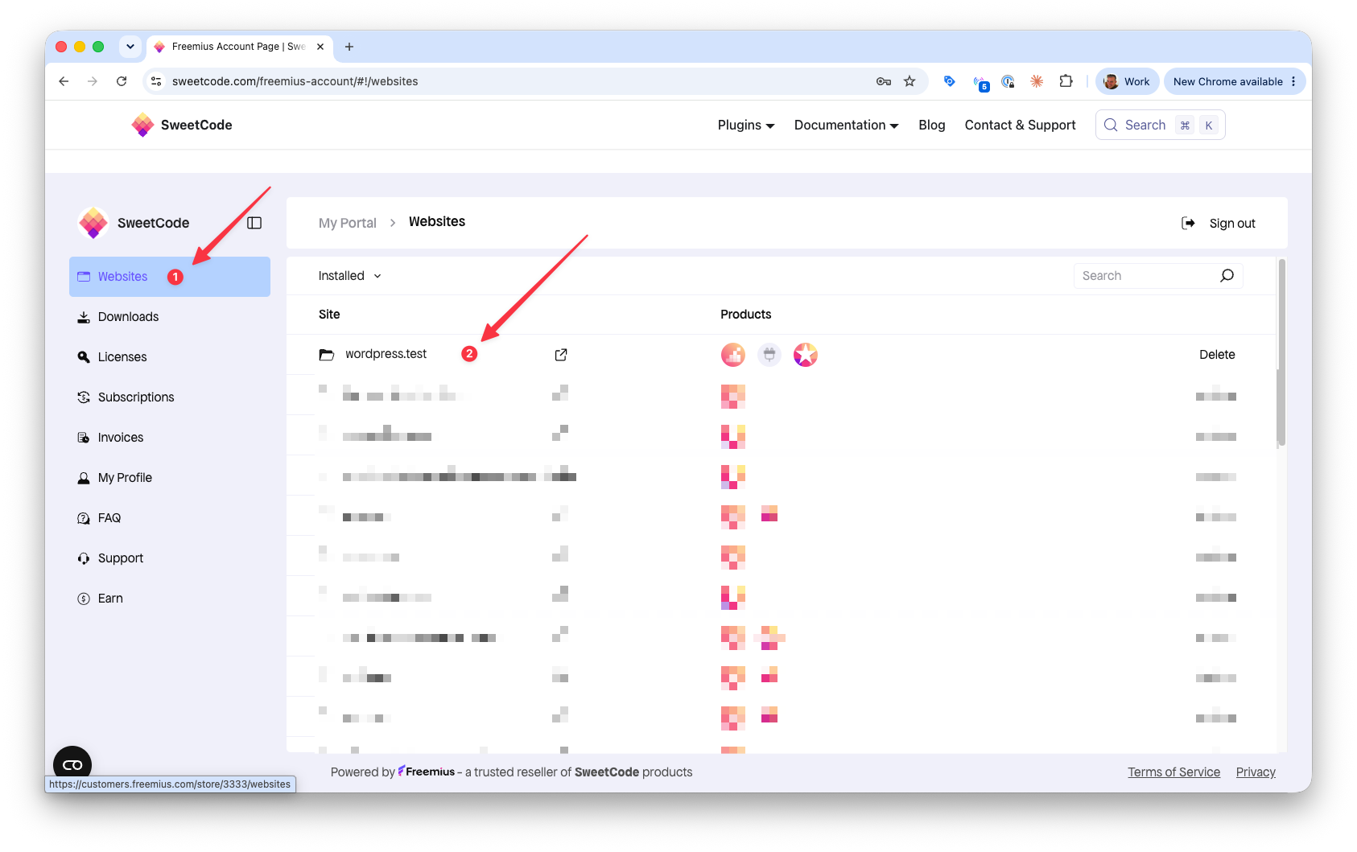The image size is (1357, 852).
Task: Expand the Documentation menu
Action: (846, 125)
